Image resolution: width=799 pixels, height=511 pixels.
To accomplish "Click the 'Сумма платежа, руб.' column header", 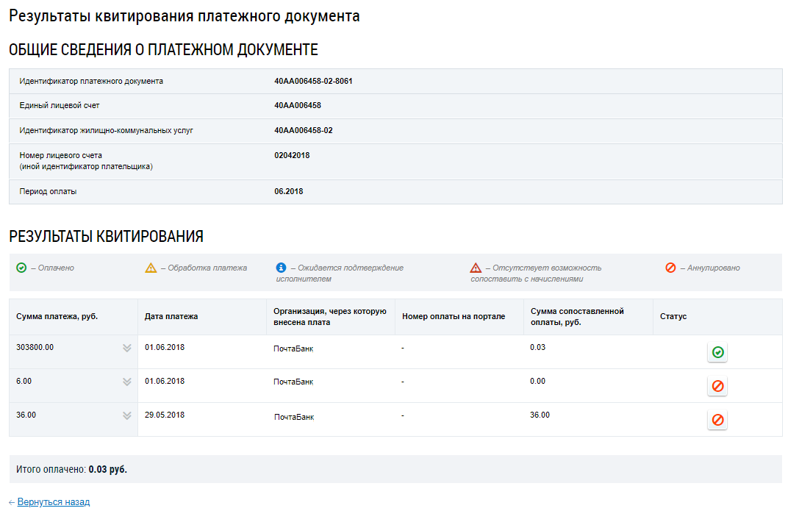I will pos(57,317).
